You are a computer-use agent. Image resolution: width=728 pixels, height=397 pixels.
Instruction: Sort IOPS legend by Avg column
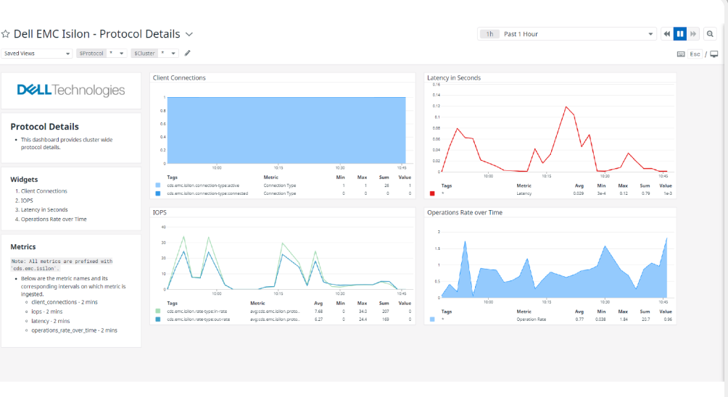tap(318, 304)
